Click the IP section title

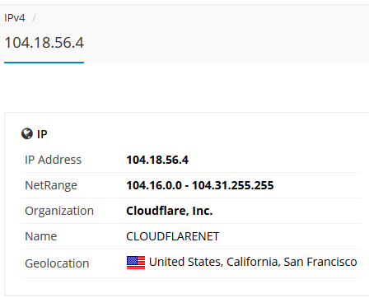tap(42, 134)
